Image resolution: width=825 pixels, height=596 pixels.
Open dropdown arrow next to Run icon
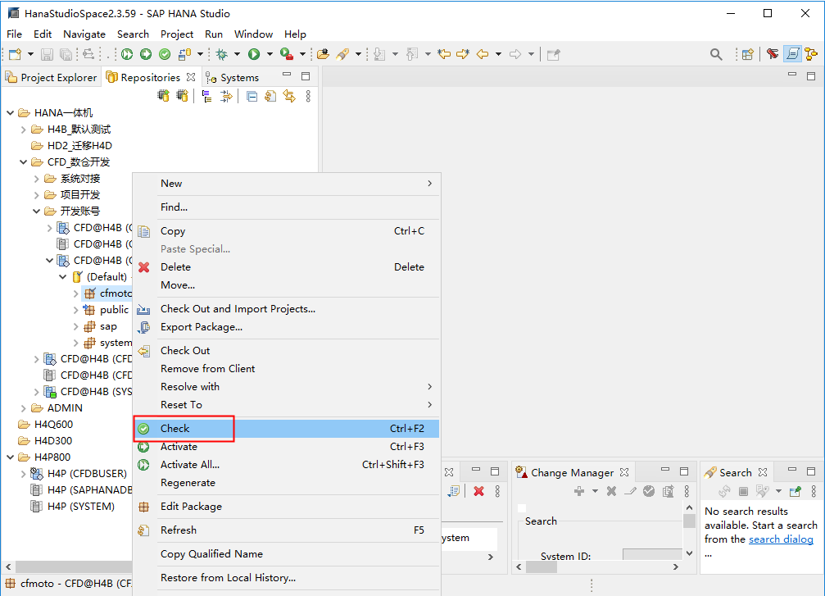[270, 54]
